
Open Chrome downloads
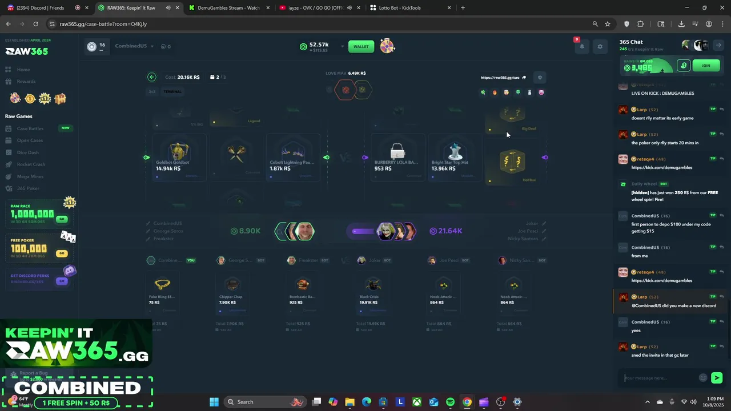(x=681, y=24)
